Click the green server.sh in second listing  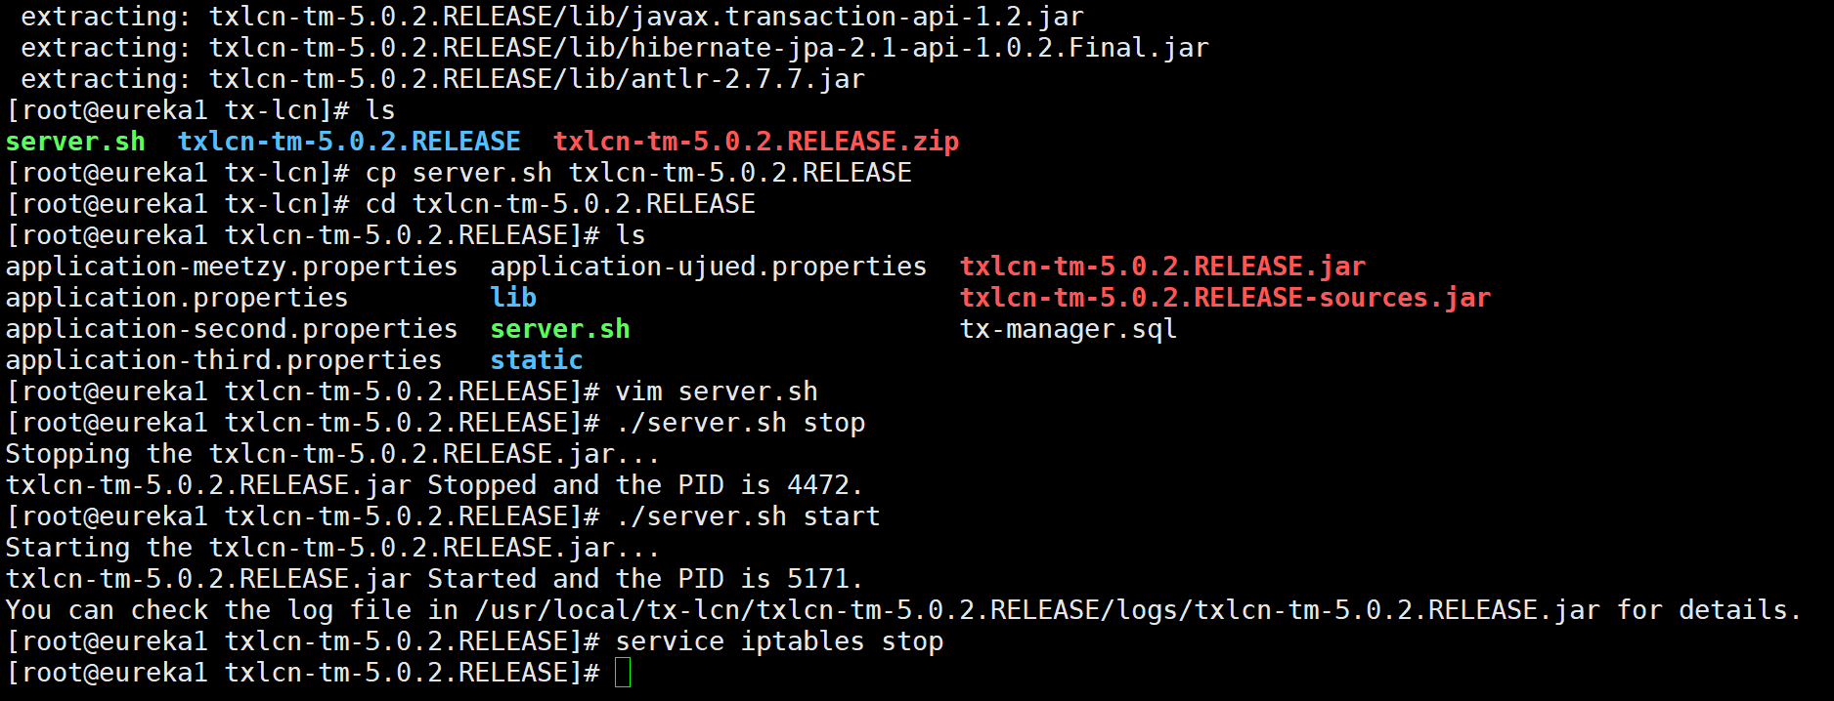[560, 329]
